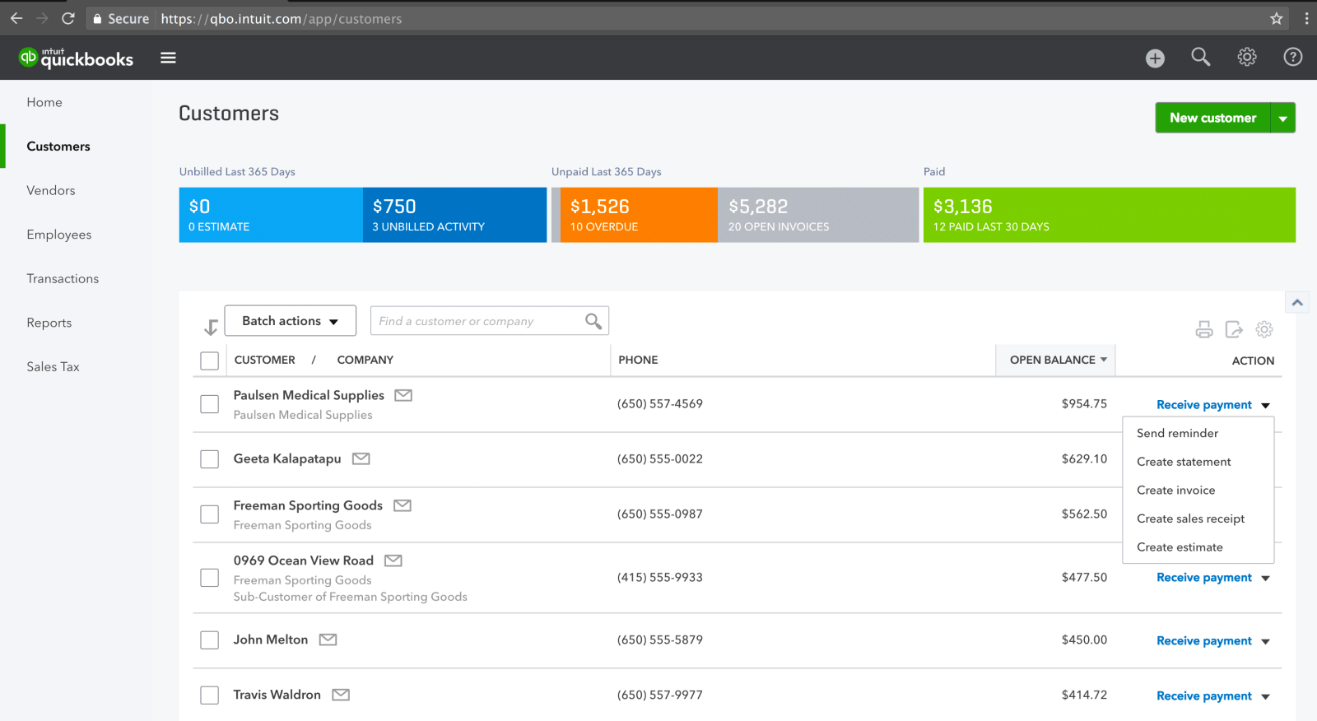Toggle the hamburger navigation menu
Viewport: 1317px width, 721px height.
[x=168, y=58]
